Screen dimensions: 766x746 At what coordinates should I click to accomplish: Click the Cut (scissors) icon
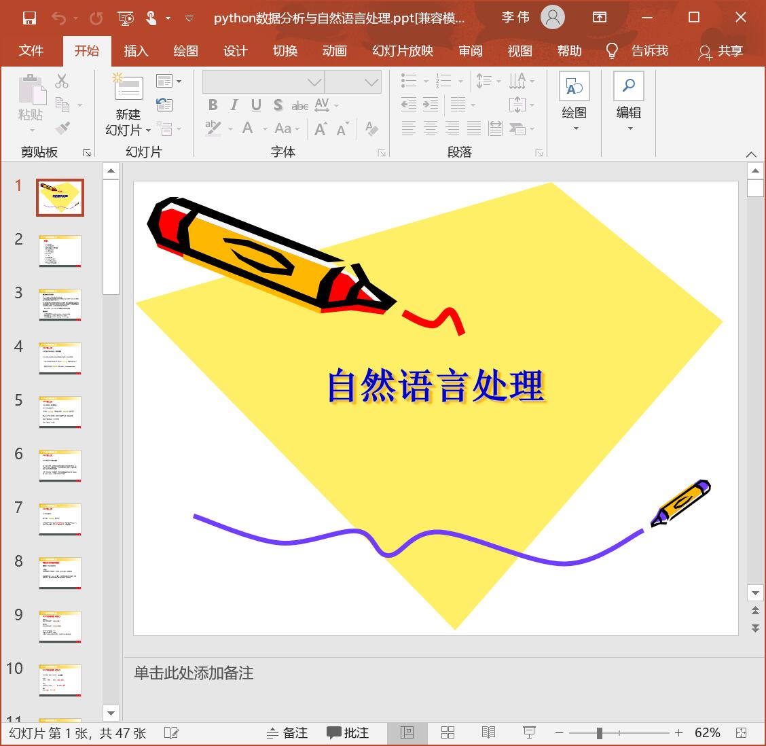tap(62, 80)
